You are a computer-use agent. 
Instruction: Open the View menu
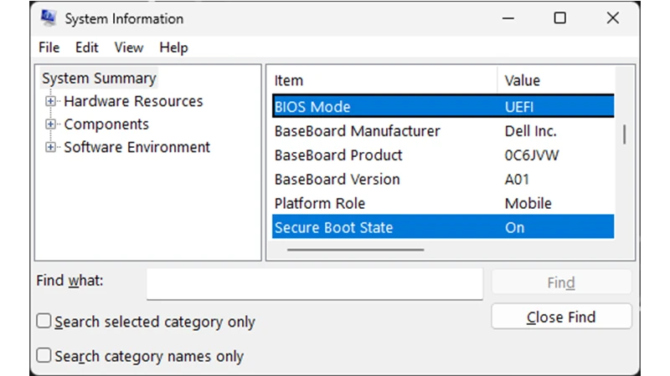[x=128, y=48]
